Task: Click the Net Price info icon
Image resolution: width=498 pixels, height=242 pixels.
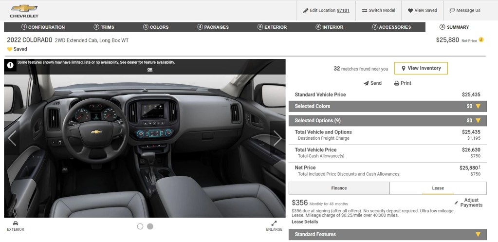Action: pos(481,40)
